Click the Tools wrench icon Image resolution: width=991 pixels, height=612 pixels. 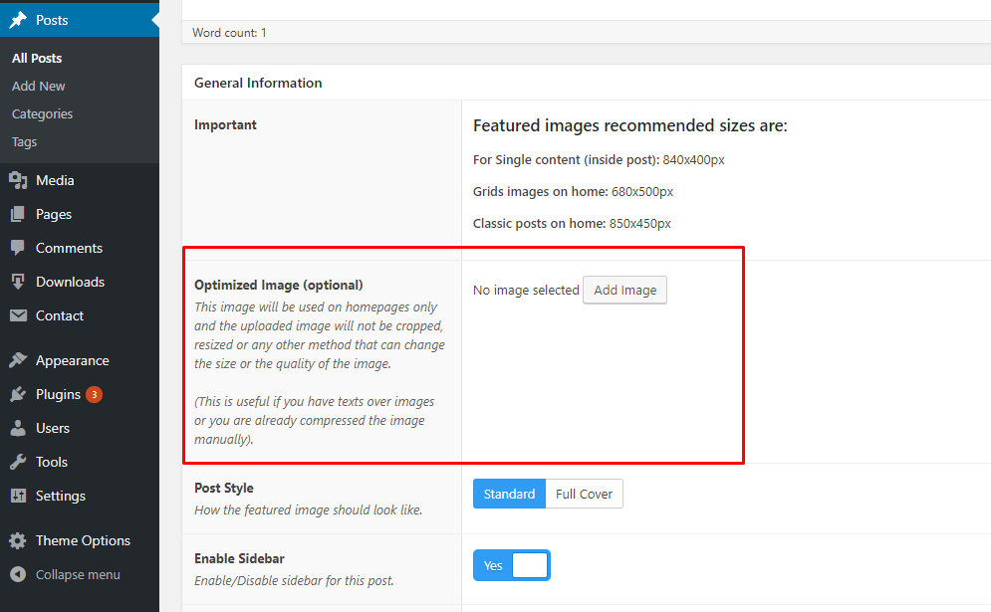pos(18,462)
